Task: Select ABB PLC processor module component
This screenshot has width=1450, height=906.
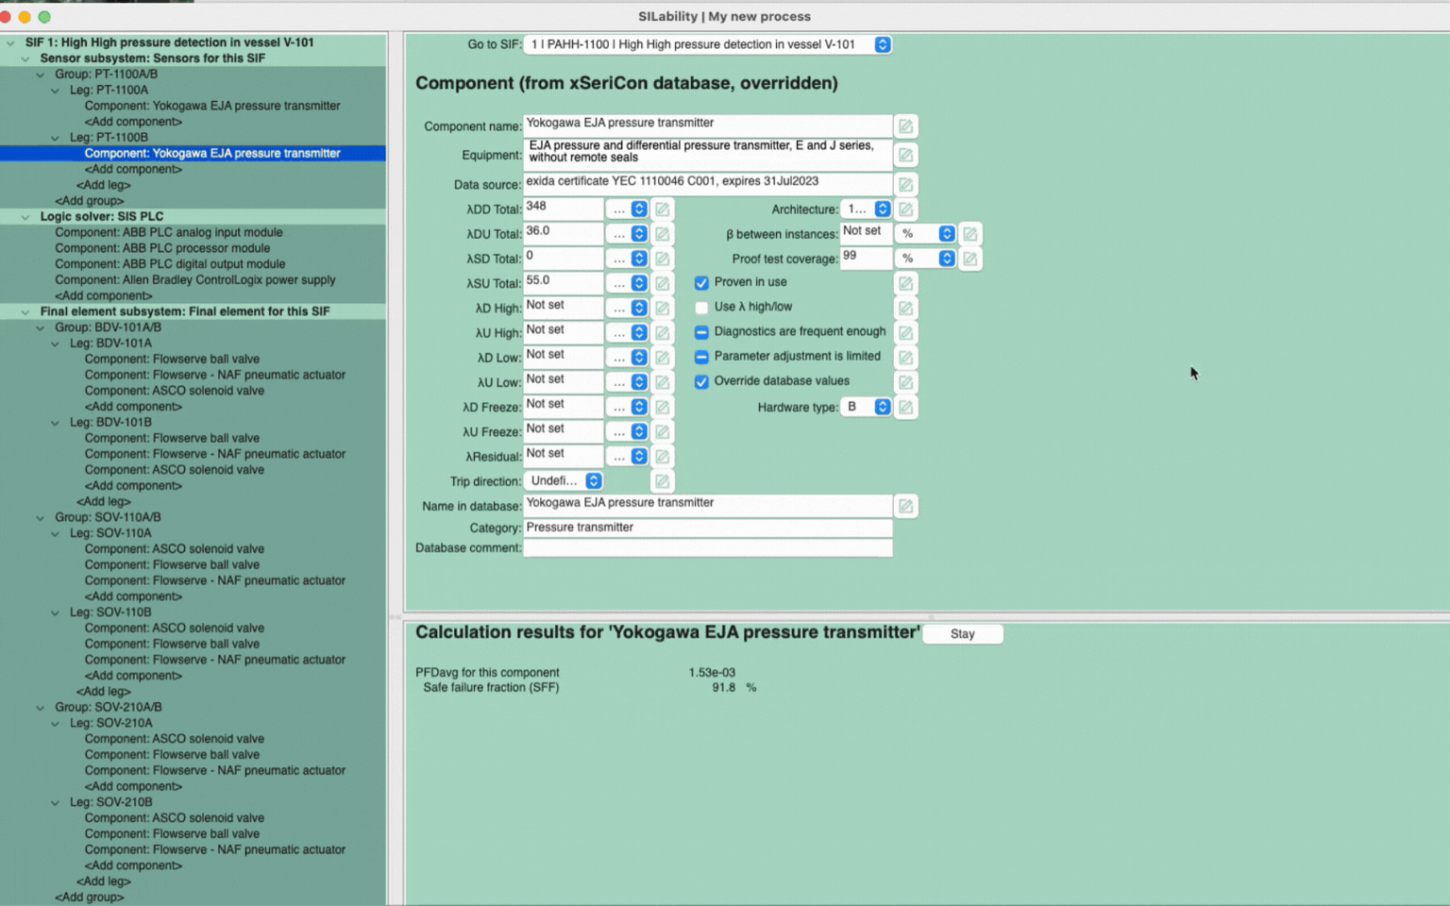Action: pos(161,248)
